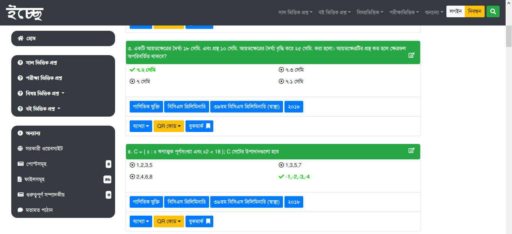Viewport: 512px width, 234px height.
Task: Bookmark question 3 with বুকমার্ক button
Action: coord(199,126)
